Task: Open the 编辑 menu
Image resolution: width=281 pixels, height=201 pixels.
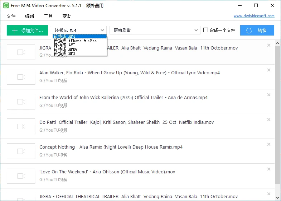Action: click(x=30, y=16)
